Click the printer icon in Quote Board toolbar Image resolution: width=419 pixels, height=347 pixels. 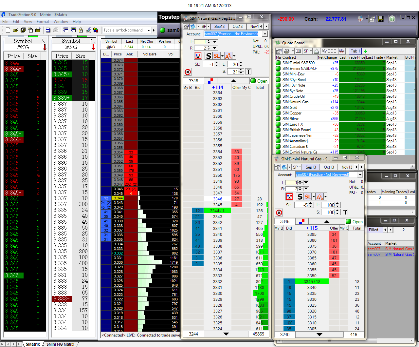287,51
